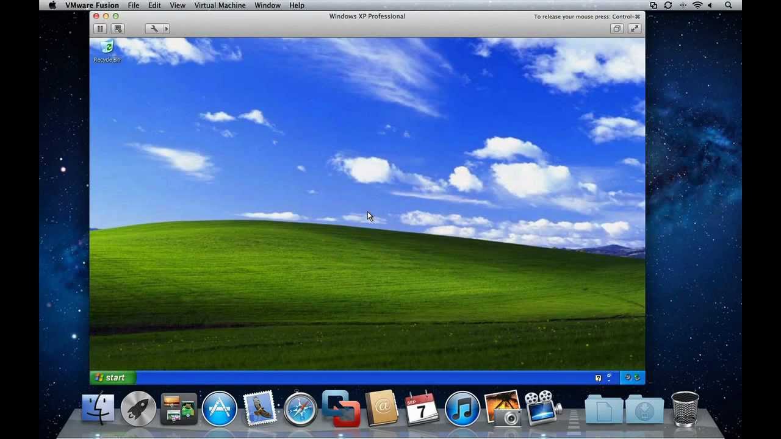The image size is (781, 439).
Task: Launch the App Store from the Dock
Action: pyautogui.click(x=219, y=409)
